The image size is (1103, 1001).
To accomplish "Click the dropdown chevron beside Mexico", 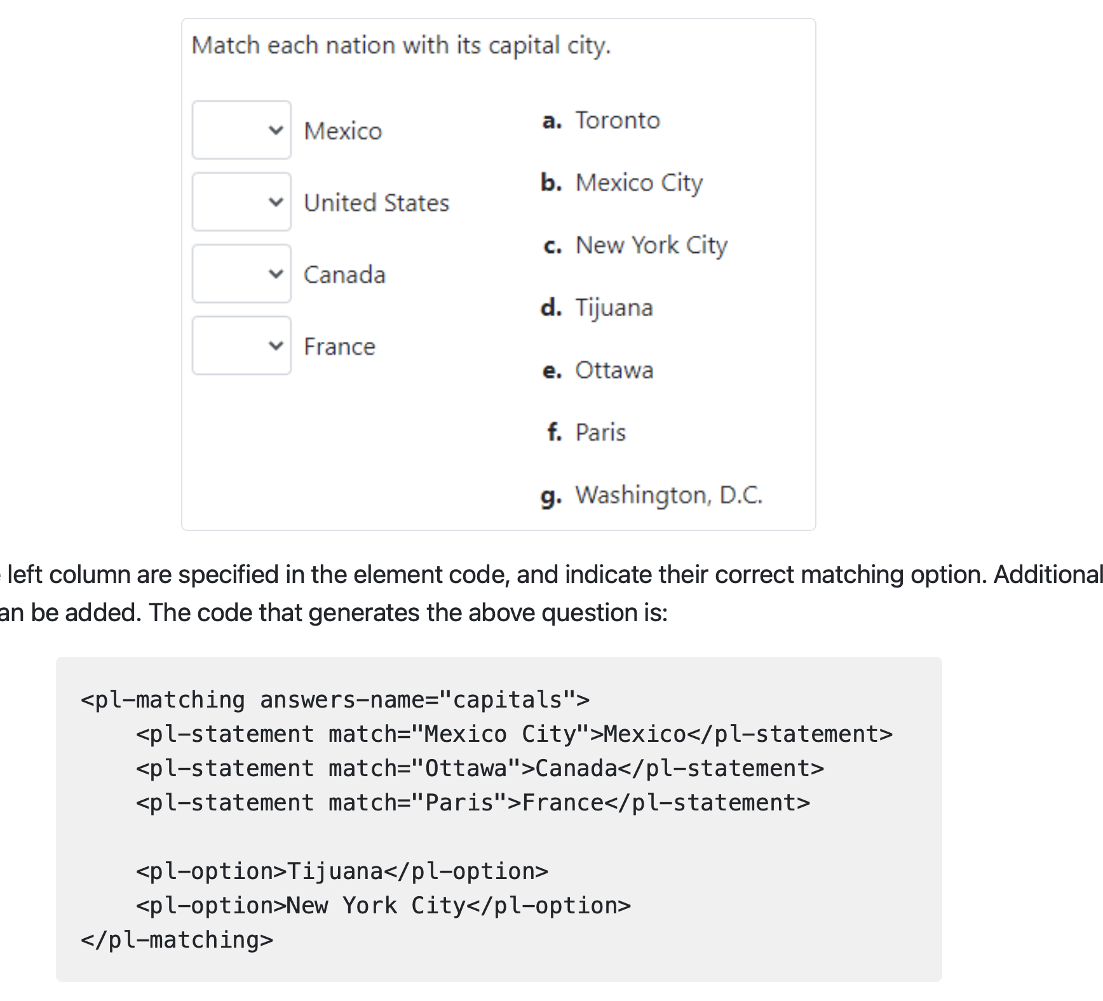I will (x=275, y=130).
